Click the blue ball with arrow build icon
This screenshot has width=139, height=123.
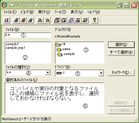[30, 20]
